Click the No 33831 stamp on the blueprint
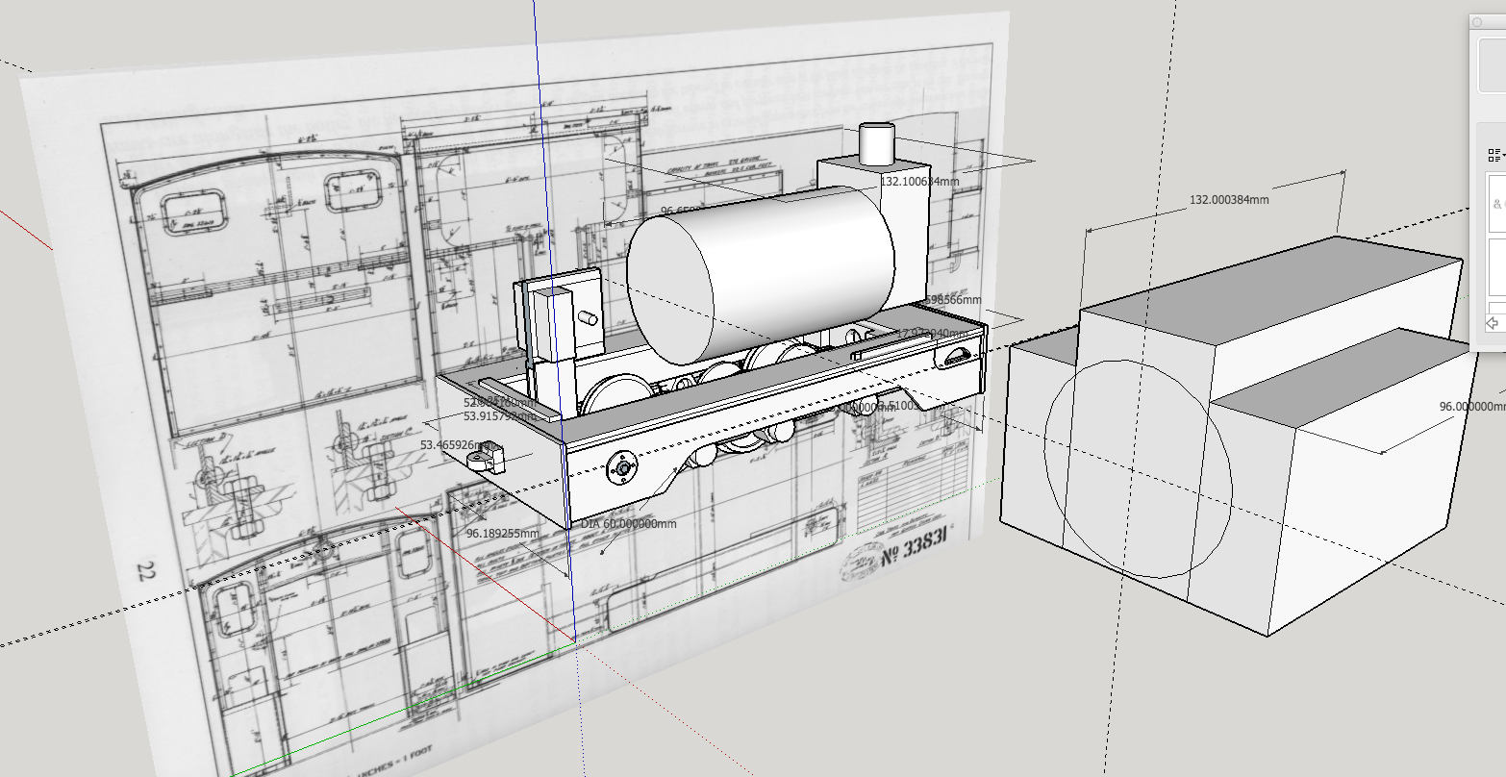The image size is (1506, 777). tap(916, 548)
